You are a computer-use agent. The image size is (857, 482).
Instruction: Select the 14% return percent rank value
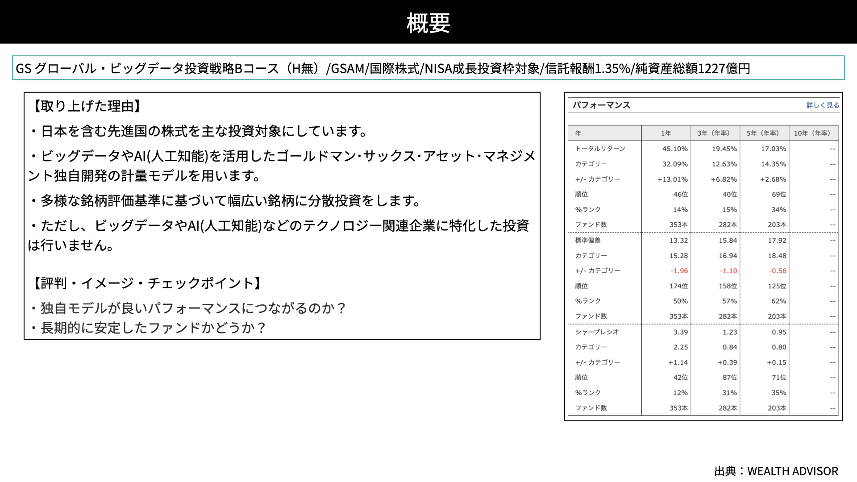click(680, 210)
